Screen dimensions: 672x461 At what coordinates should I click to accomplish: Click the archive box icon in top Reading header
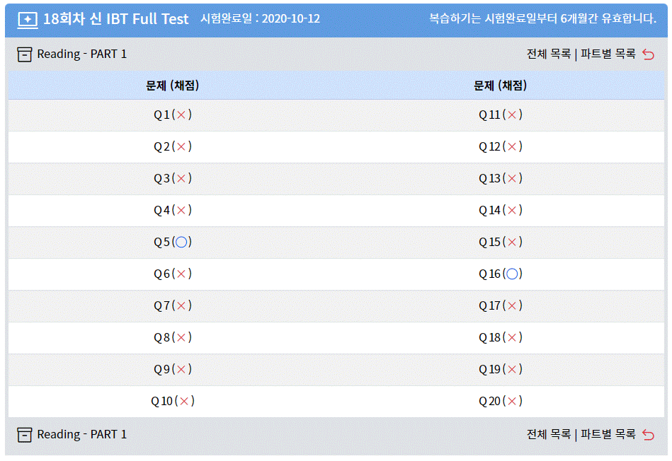click(x=24, y=54)
